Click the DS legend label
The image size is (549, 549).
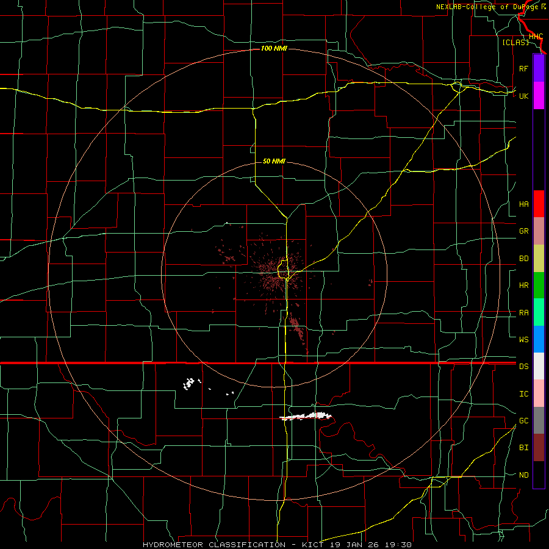pos(523,367)
